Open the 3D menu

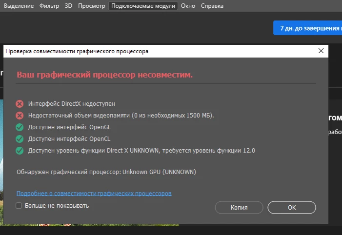pos(68,6)
